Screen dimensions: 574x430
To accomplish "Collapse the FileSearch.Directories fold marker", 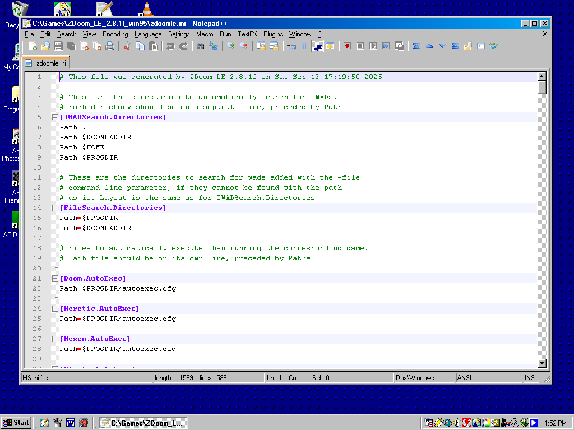I will click(55, 208).
